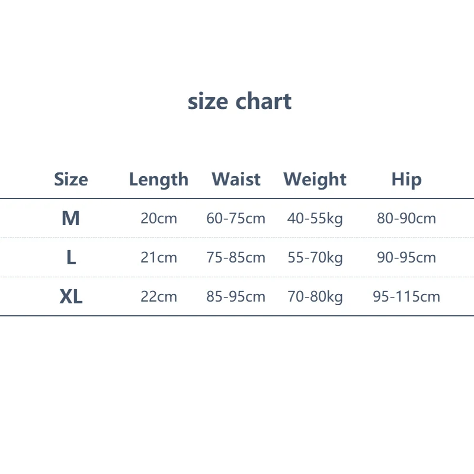
Task: Select the Hip column header
Action: pyautogui.click(x=406, y=179)
